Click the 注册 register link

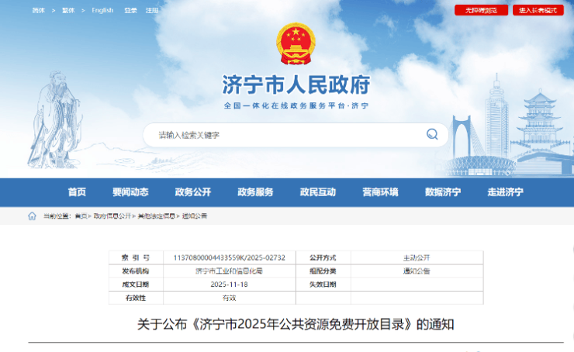pyautogui.click(x=152, y=10)
